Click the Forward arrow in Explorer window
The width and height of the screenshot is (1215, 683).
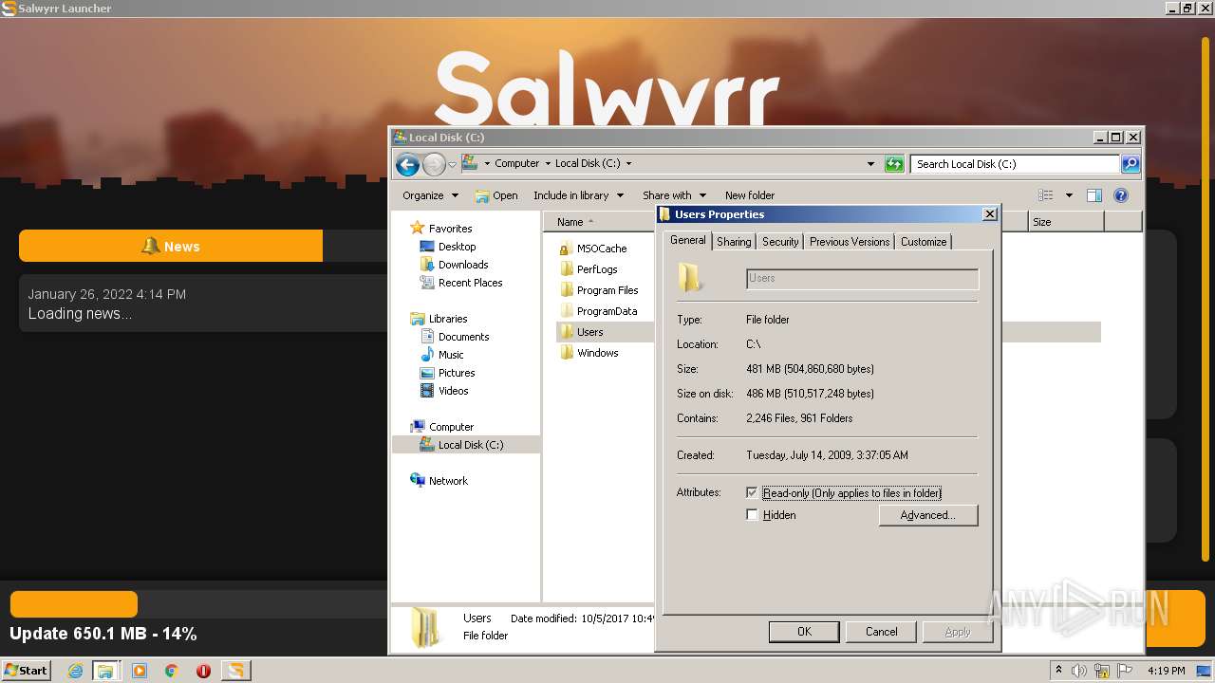pos(434,165)
